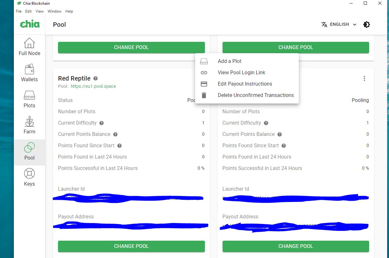Image resolution: width=389 pixels, height=258 pixels.
Task: Open the Farm sidebar section
Action: tap(29, 126)
